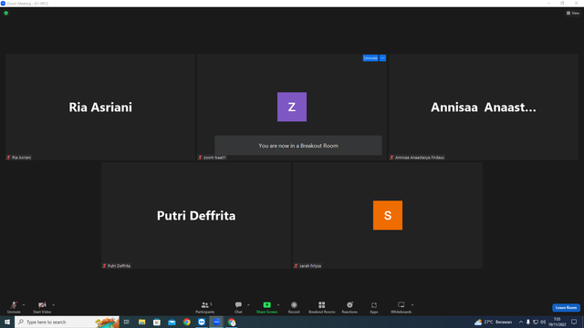The image size is (584, 328).
Task: Open the Chat panel
Action: [x=238, y=307]
